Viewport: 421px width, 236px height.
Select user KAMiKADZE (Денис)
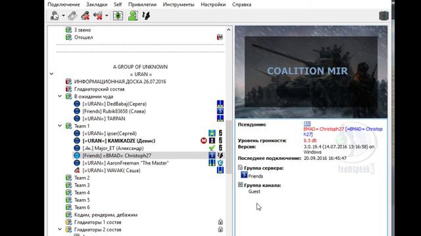(118, 141)
